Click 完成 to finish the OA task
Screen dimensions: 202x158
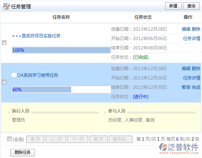pyautogui.click(x=196, y=87)
